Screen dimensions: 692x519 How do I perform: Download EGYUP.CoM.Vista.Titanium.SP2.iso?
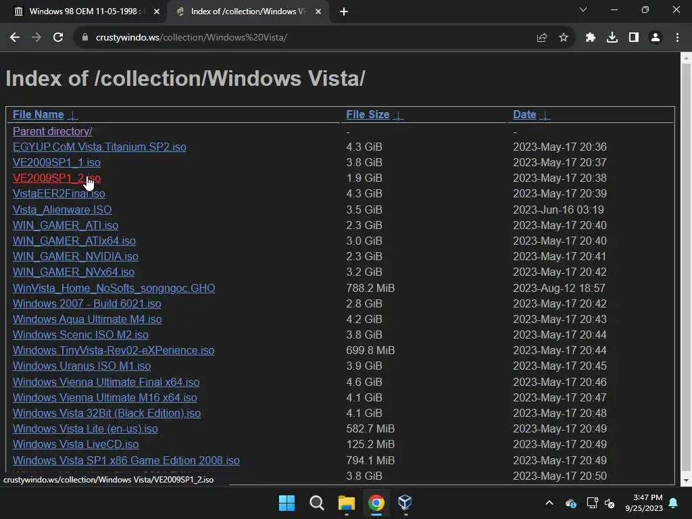point(99,147)
